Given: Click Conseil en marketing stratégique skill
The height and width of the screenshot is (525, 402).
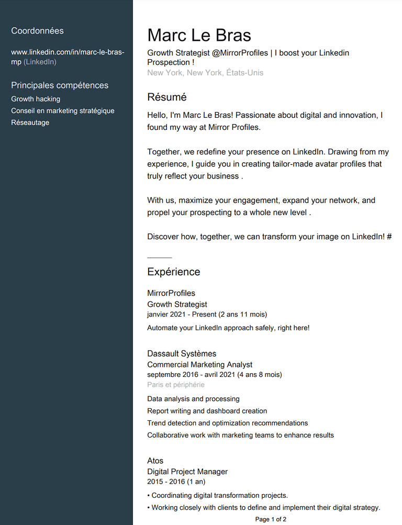Looking at the screenshot, I should coord(63,111).
